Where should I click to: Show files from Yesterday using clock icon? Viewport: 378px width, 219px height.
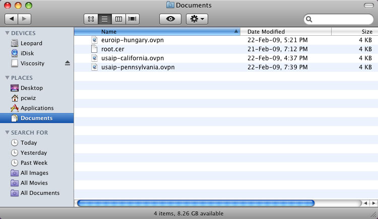point(15,153)
